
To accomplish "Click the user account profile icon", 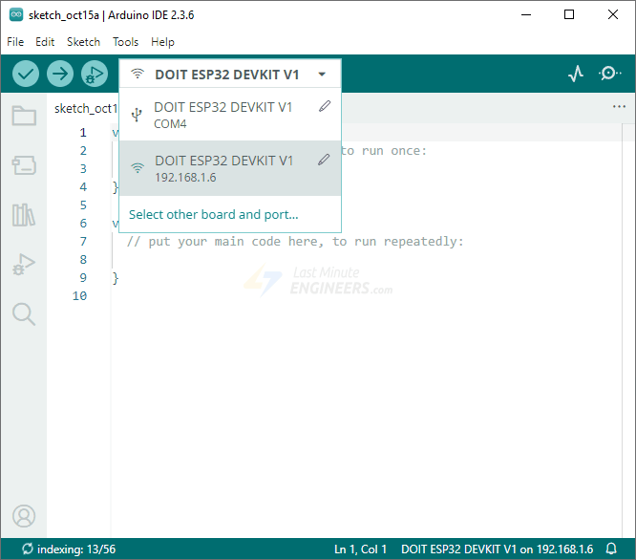I will click(x=24, y=516).
